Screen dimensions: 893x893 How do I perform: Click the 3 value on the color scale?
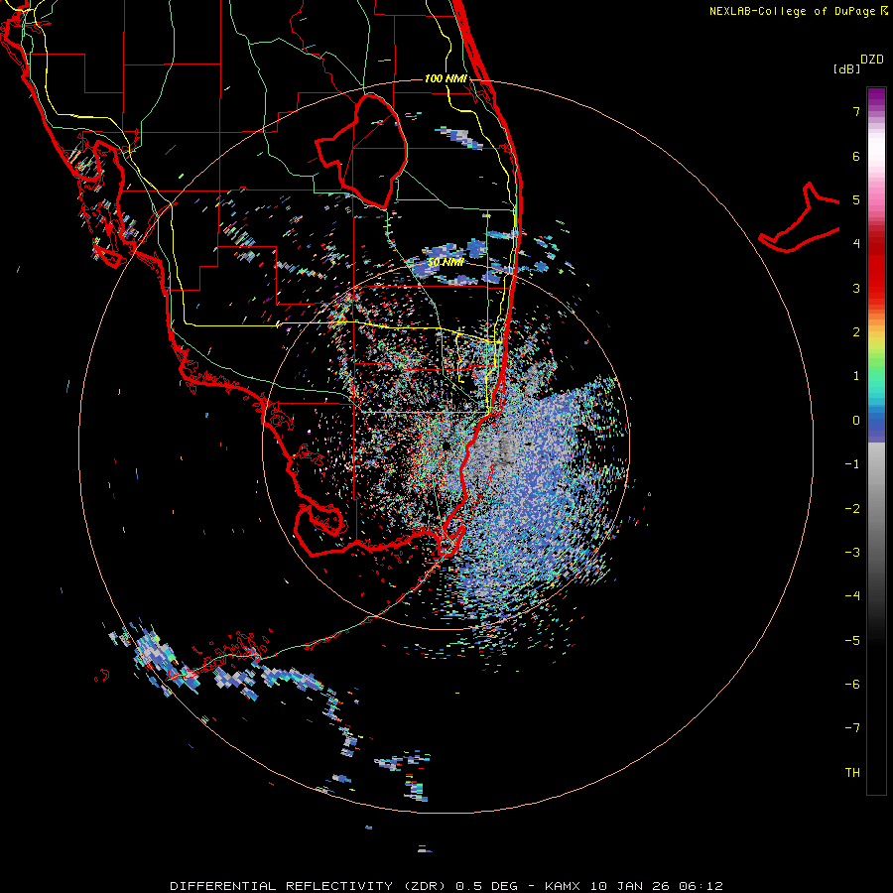(856, 288)
